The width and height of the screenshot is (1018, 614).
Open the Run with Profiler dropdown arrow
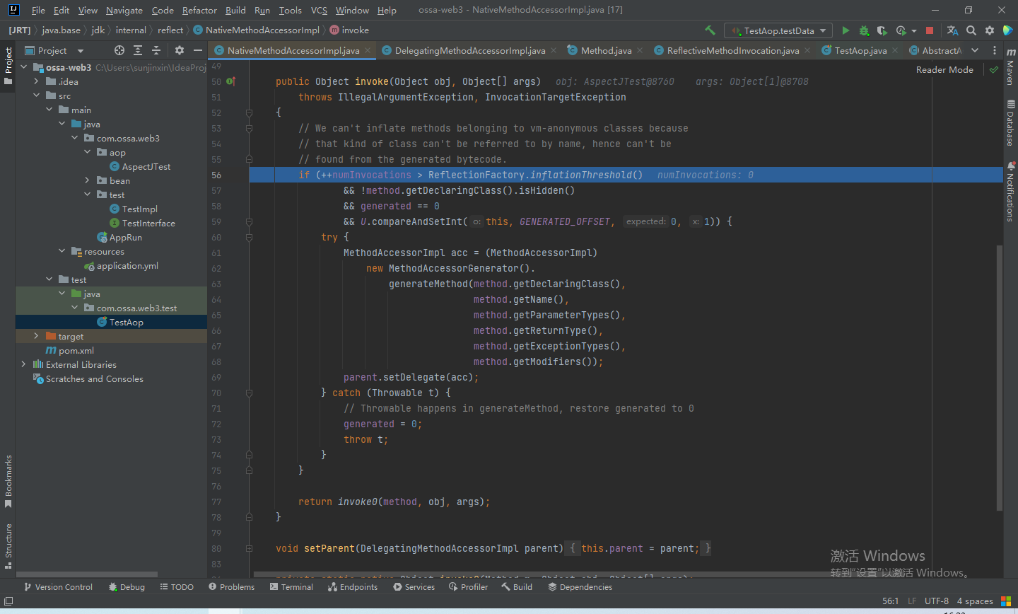coord(914,30)
